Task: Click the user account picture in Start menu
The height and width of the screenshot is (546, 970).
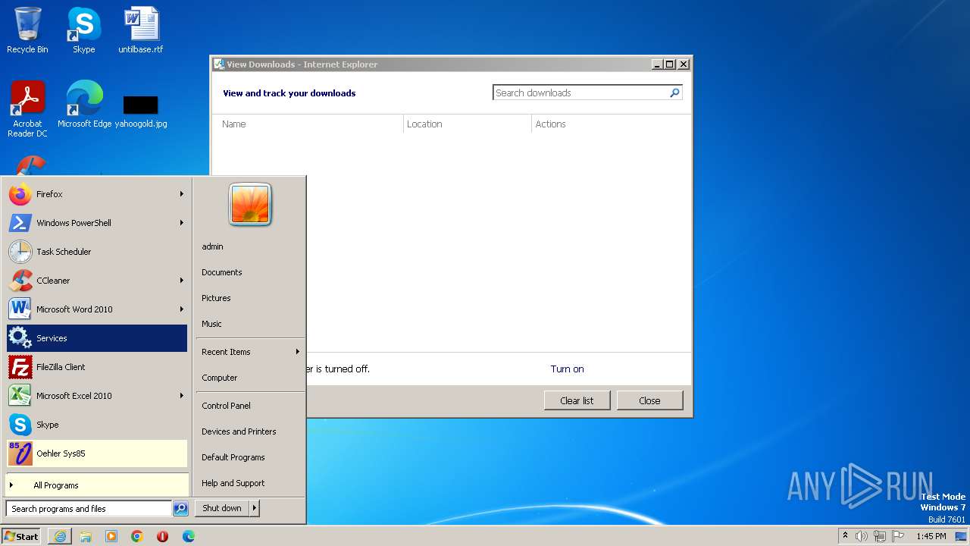Action: coord(250,204)
